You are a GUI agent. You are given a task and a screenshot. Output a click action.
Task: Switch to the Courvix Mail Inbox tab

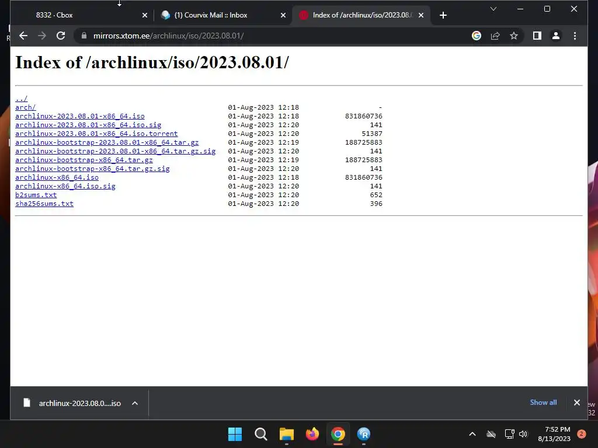[223, 15]
